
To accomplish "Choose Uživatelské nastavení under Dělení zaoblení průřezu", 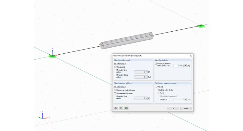I will 115,93.
